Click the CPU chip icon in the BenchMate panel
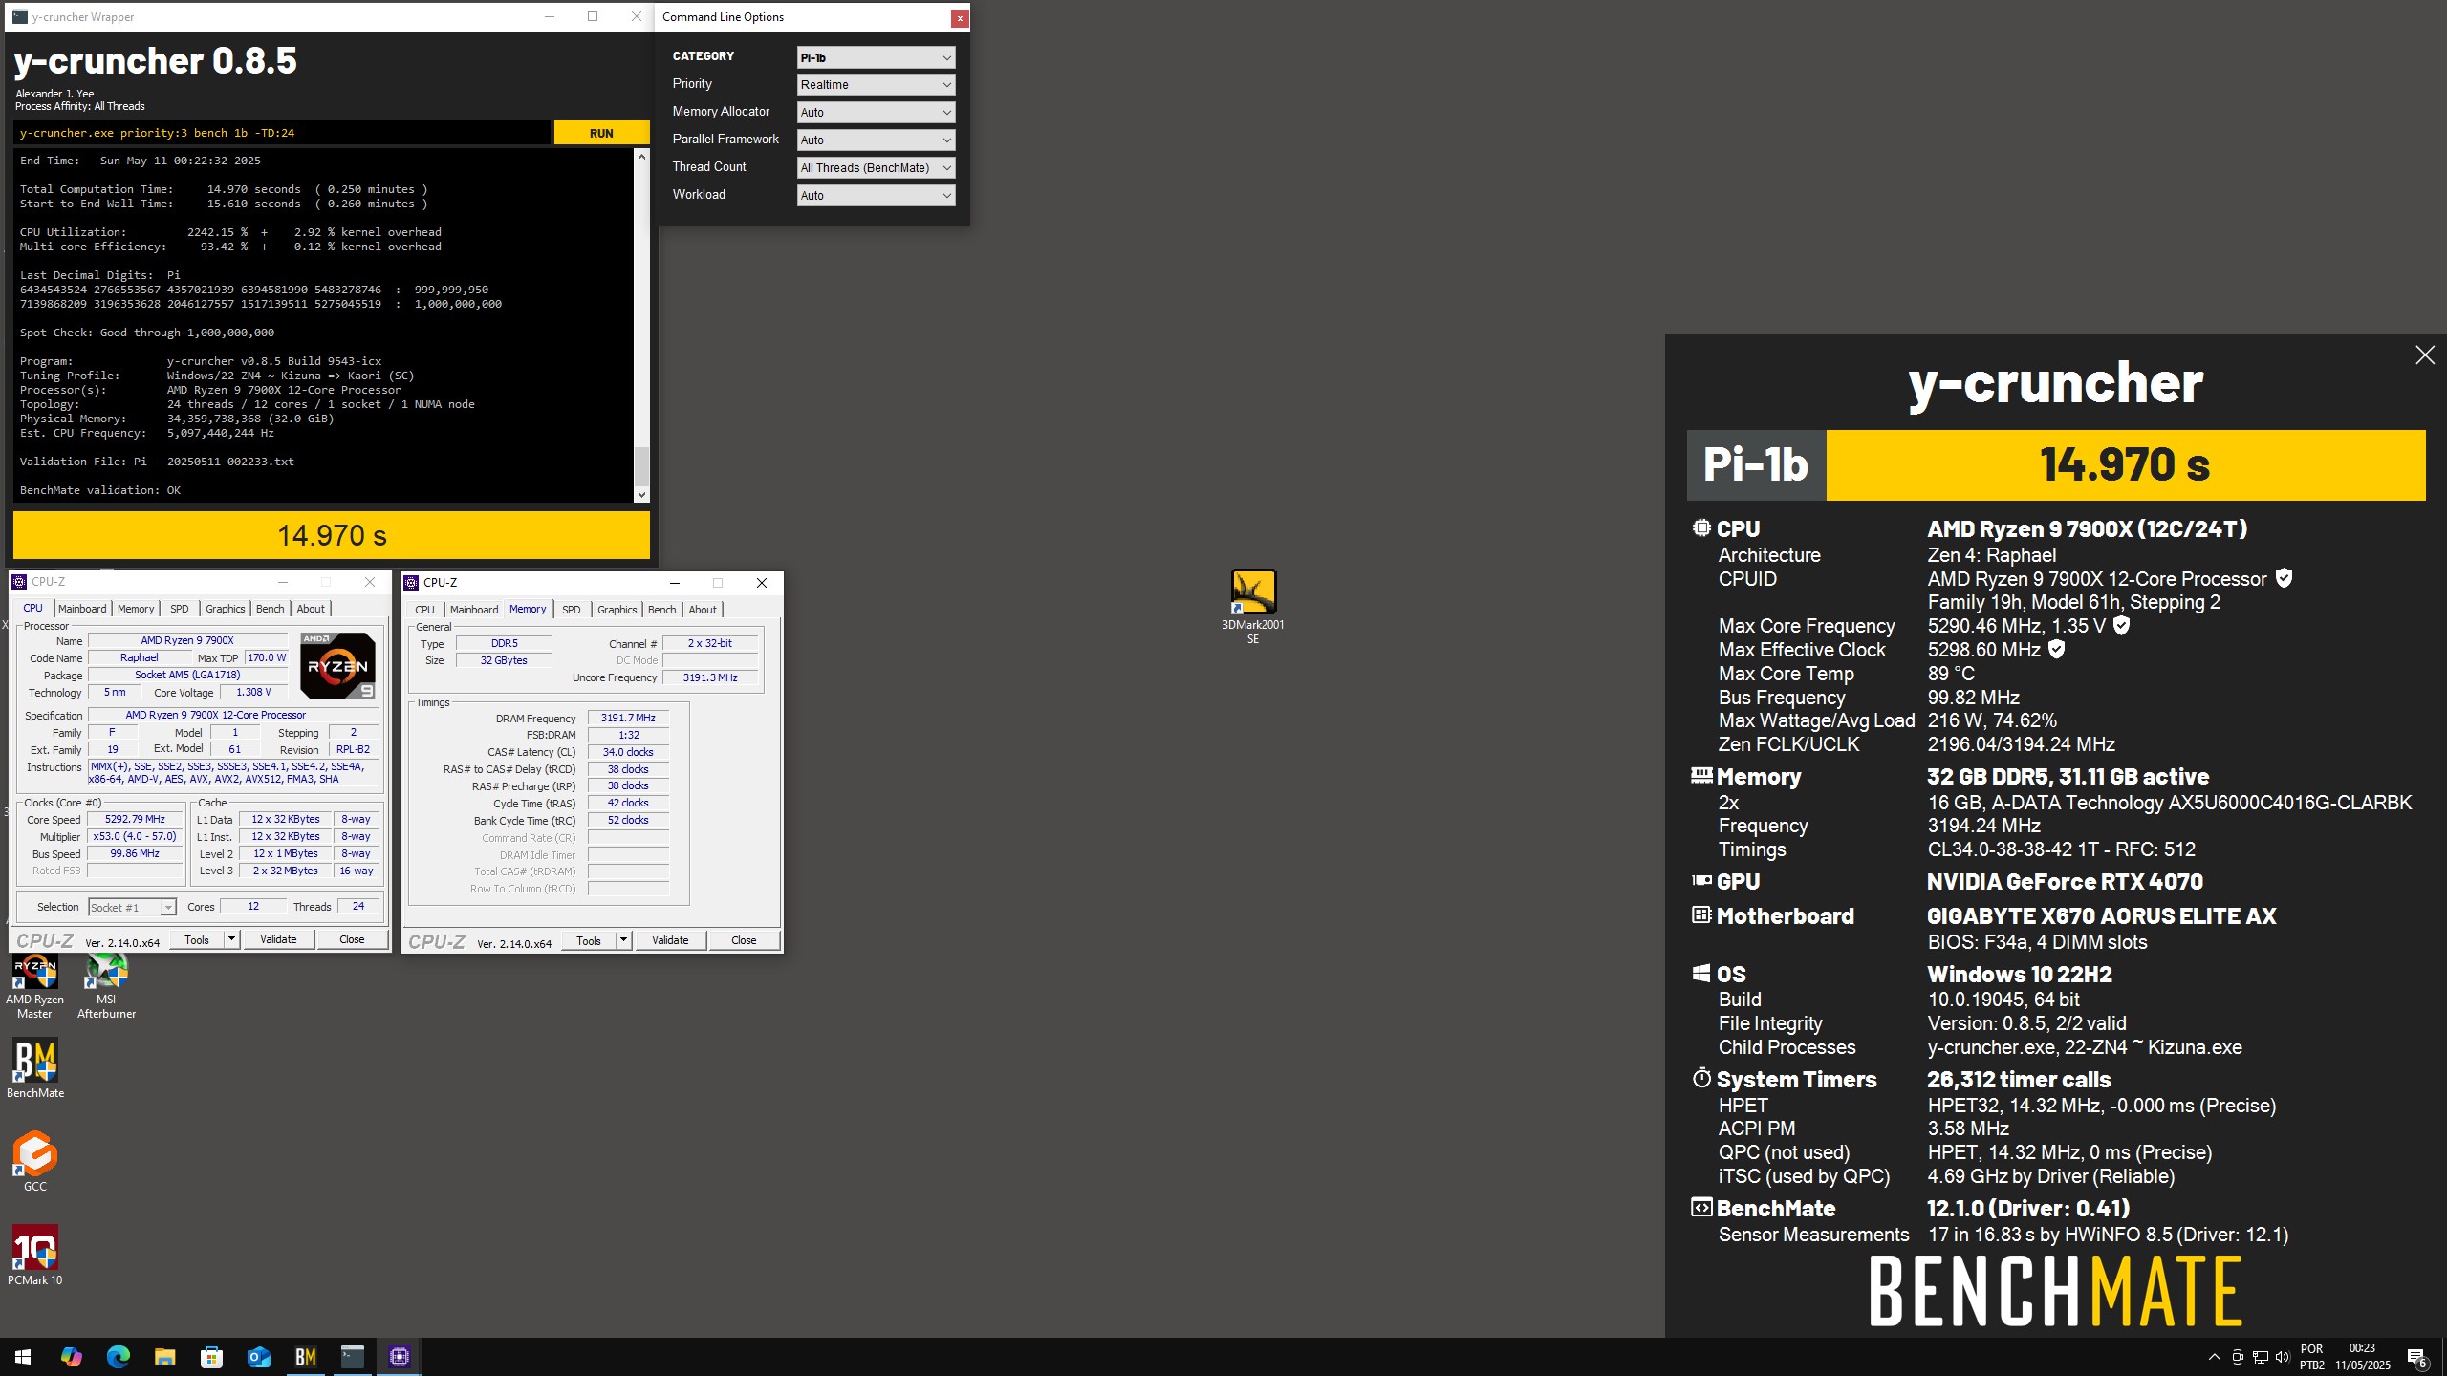 [1701, 527]
